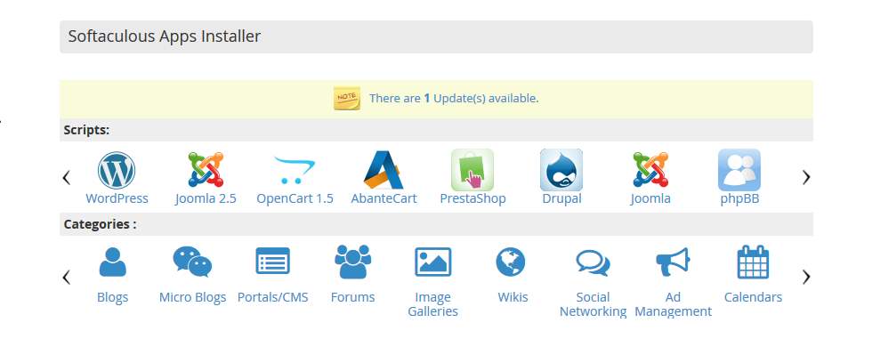
Task: Choose the PrestaShop shopping bag icon
Action: click(x=472, y=170)
